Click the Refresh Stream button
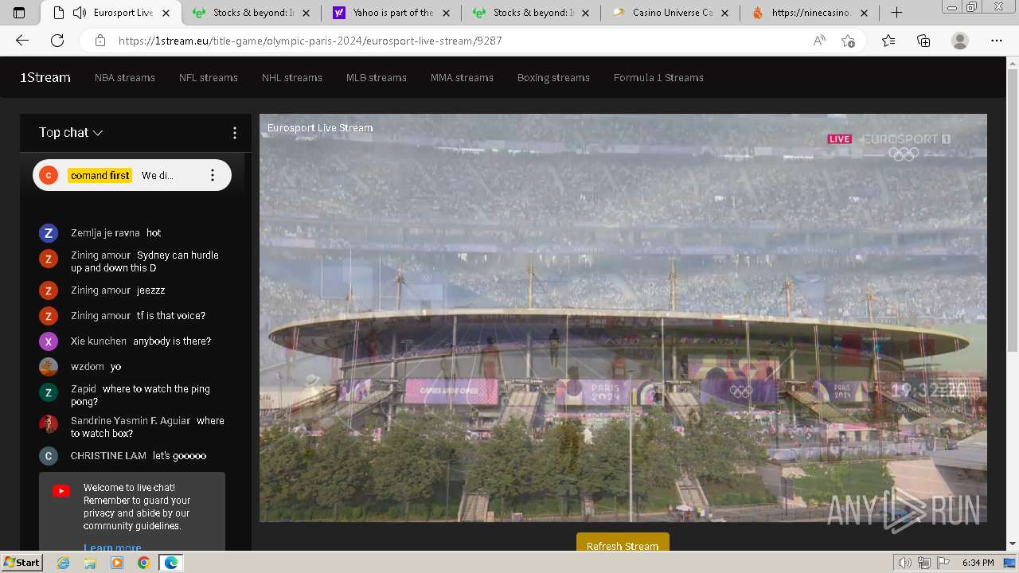Image resolution: width=1019 pixels, height=573 pixels. coord(623,542)
